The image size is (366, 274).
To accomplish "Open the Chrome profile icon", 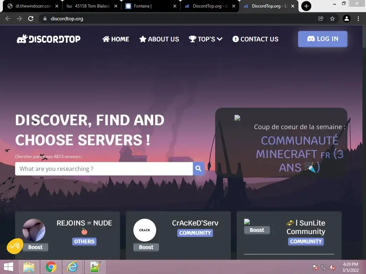I will 347,19.
